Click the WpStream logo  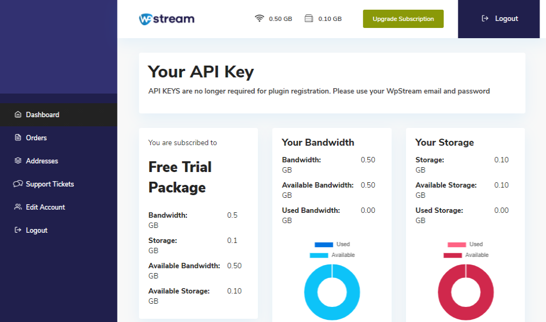pyautogui.click(x=166, y=19)
